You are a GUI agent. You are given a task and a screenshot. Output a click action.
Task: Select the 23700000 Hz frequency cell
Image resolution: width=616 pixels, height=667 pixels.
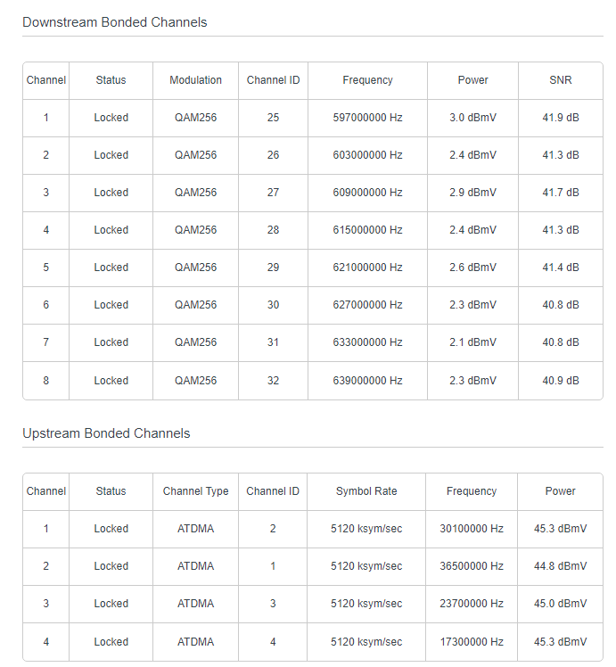(472, 604)
